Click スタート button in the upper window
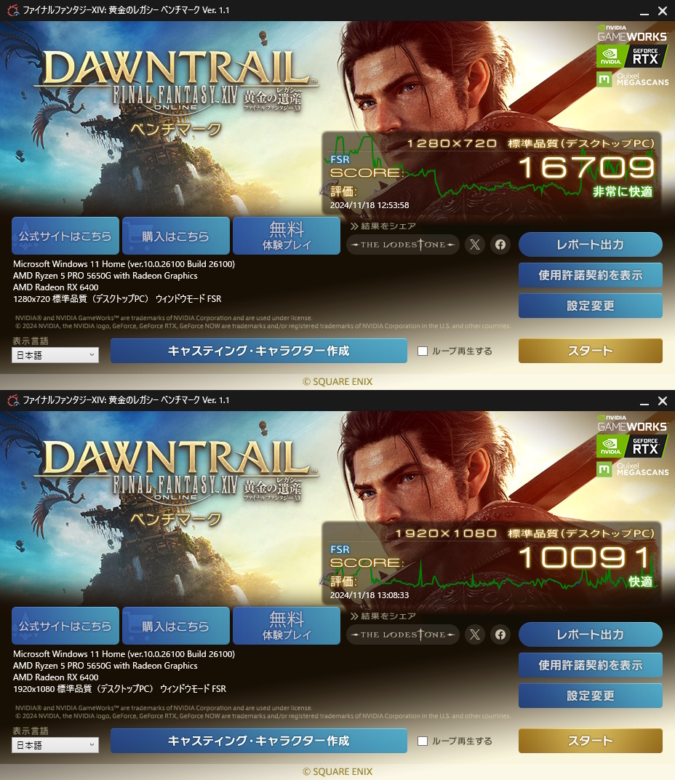 point(591,351)
